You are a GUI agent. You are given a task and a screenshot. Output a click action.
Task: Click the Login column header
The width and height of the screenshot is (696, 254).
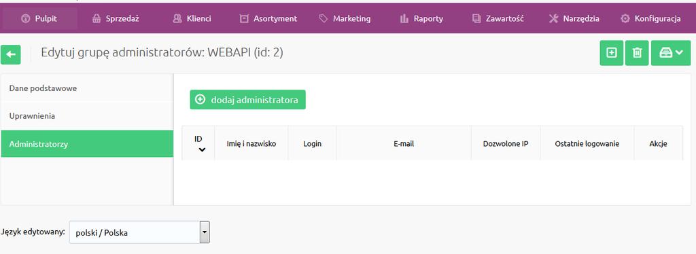click(x=313, y=143)
